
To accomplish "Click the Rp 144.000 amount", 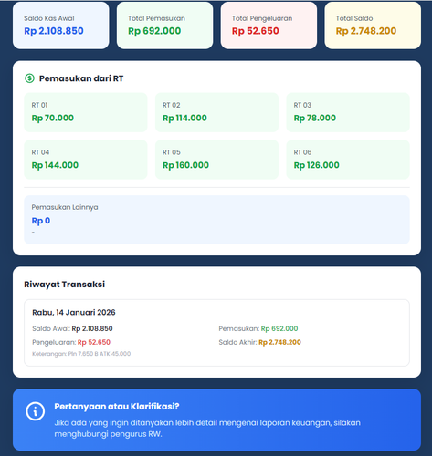I will [x=55, y=165].
